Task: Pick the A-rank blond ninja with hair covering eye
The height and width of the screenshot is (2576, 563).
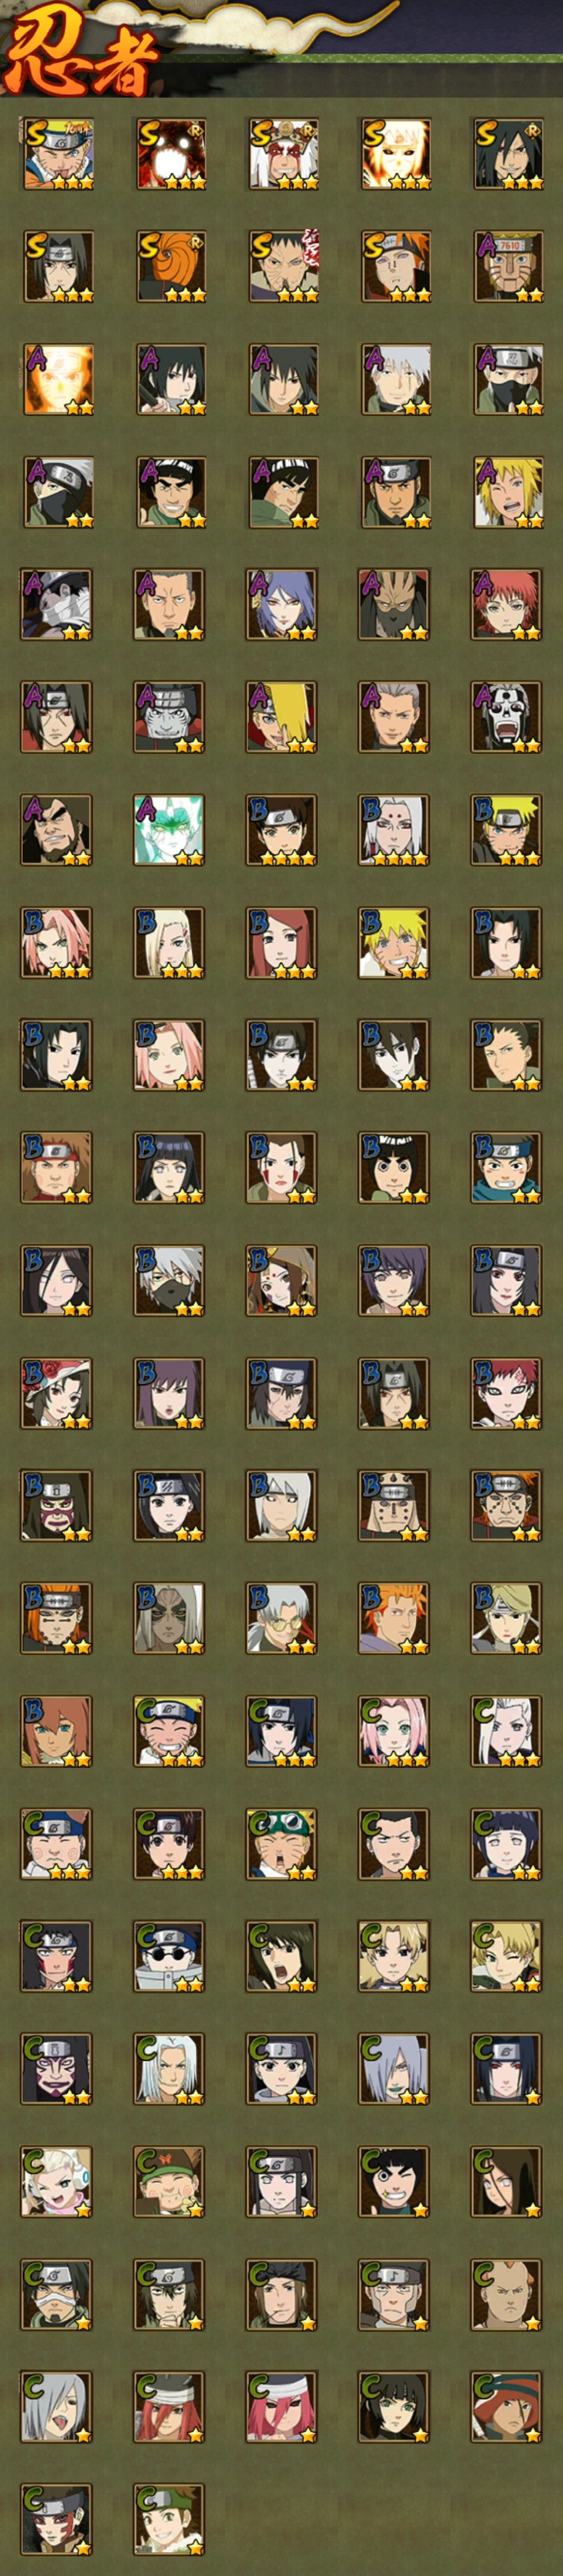Action: coord(283,717)
